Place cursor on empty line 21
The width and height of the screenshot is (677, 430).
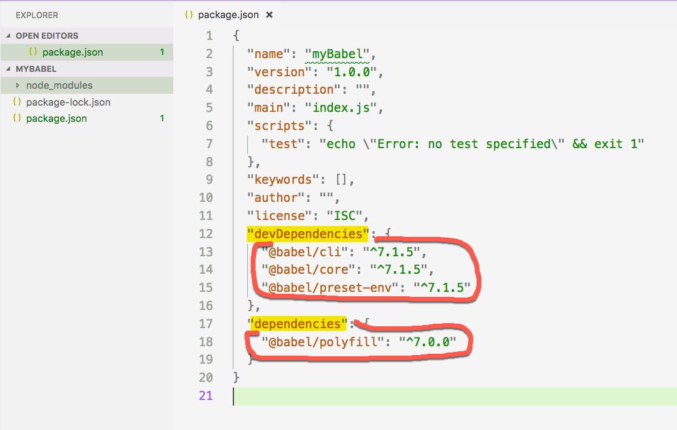click(x=455, y=396)
